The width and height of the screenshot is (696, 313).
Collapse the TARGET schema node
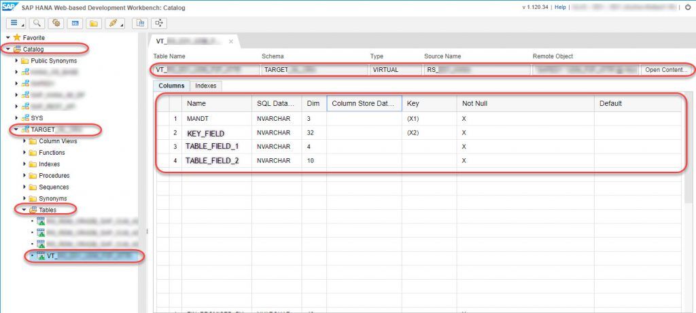(x=16, y=130)
